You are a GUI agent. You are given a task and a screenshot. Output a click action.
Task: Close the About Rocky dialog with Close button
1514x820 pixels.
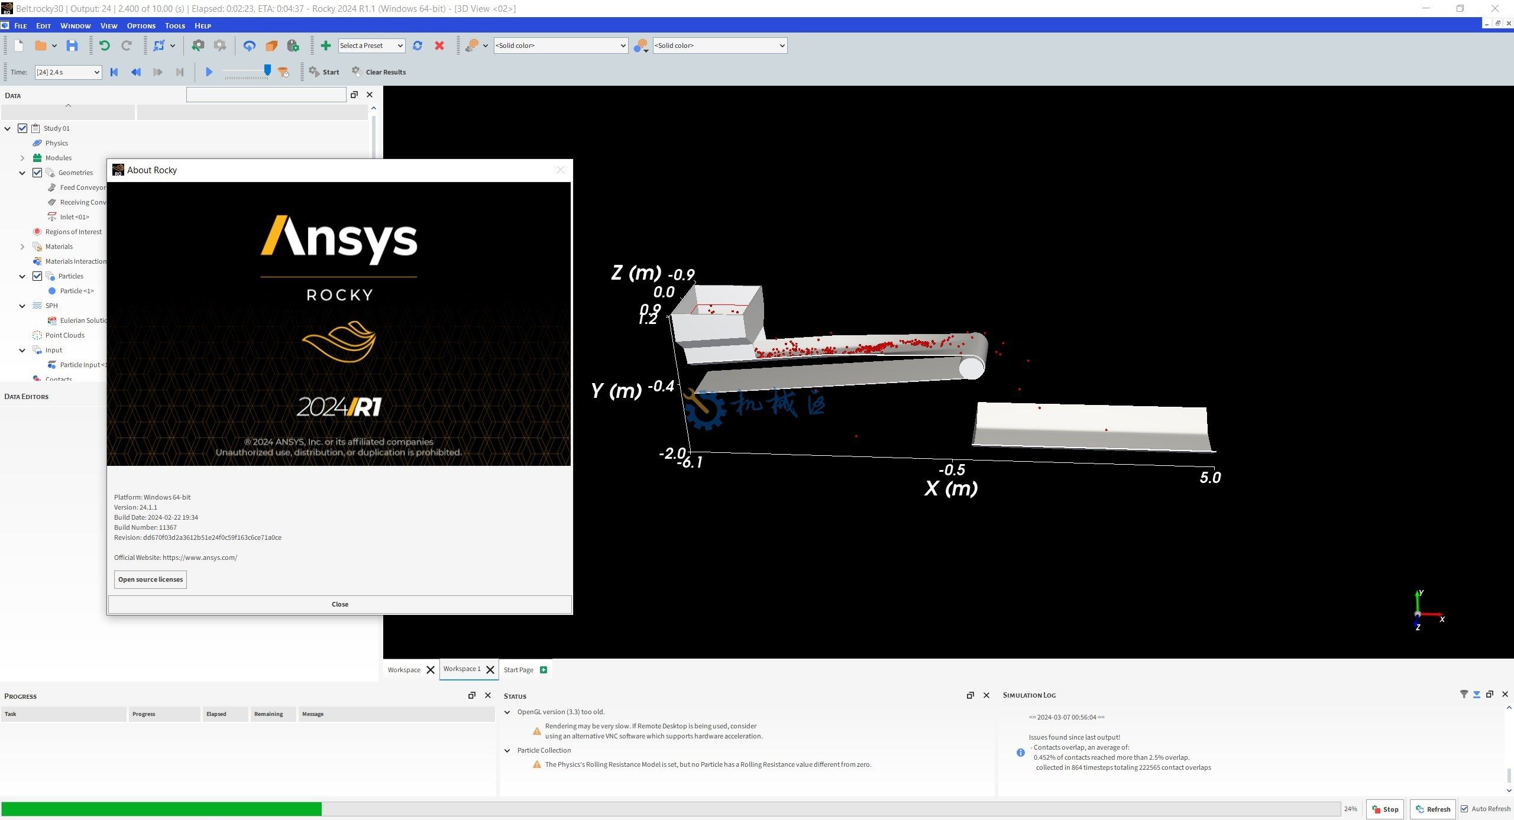339,604
